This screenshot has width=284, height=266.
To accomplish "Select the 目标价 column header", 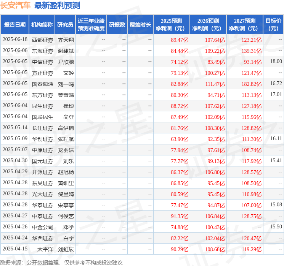I will click(x=273, y=24).
